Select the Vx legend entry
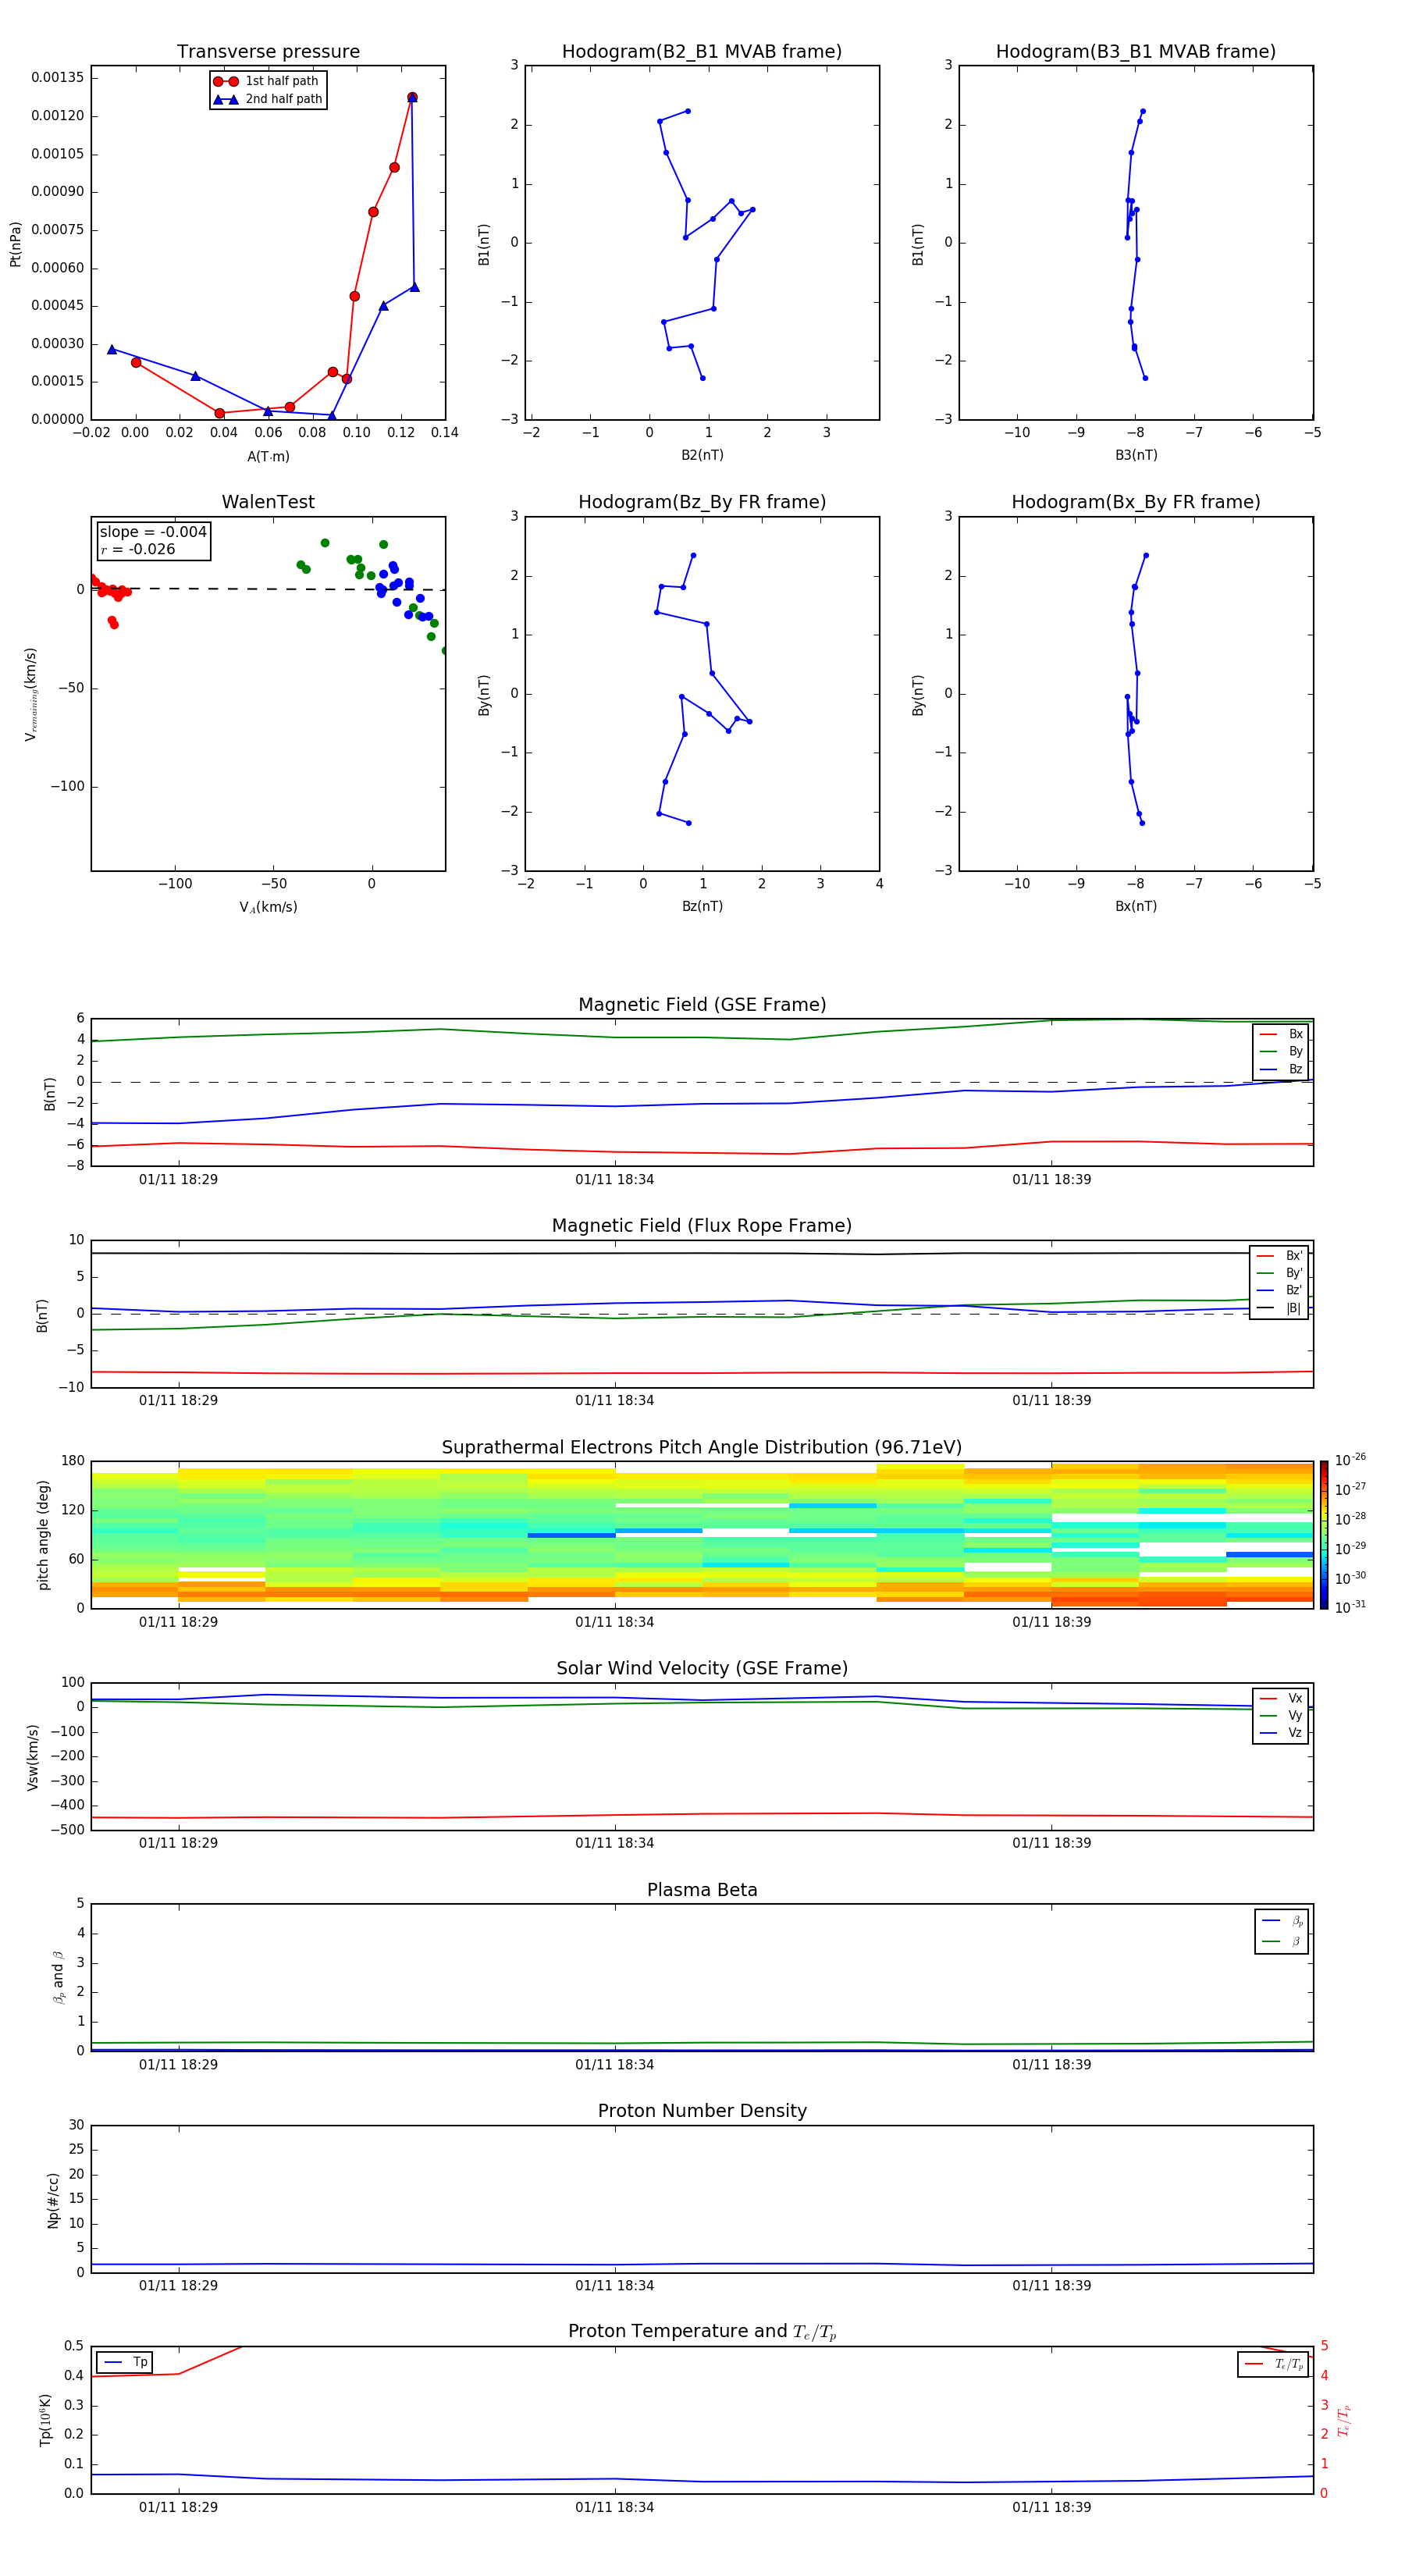This screenshot has width=1405, height=2576. (1281, 1698)
